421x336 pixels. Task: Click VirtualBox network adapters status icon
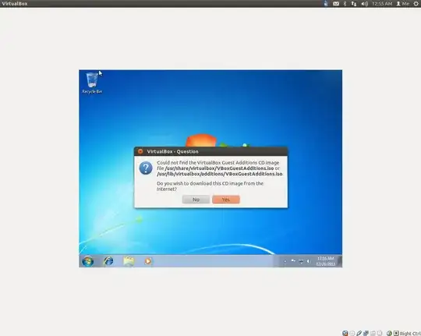(366, 334)
